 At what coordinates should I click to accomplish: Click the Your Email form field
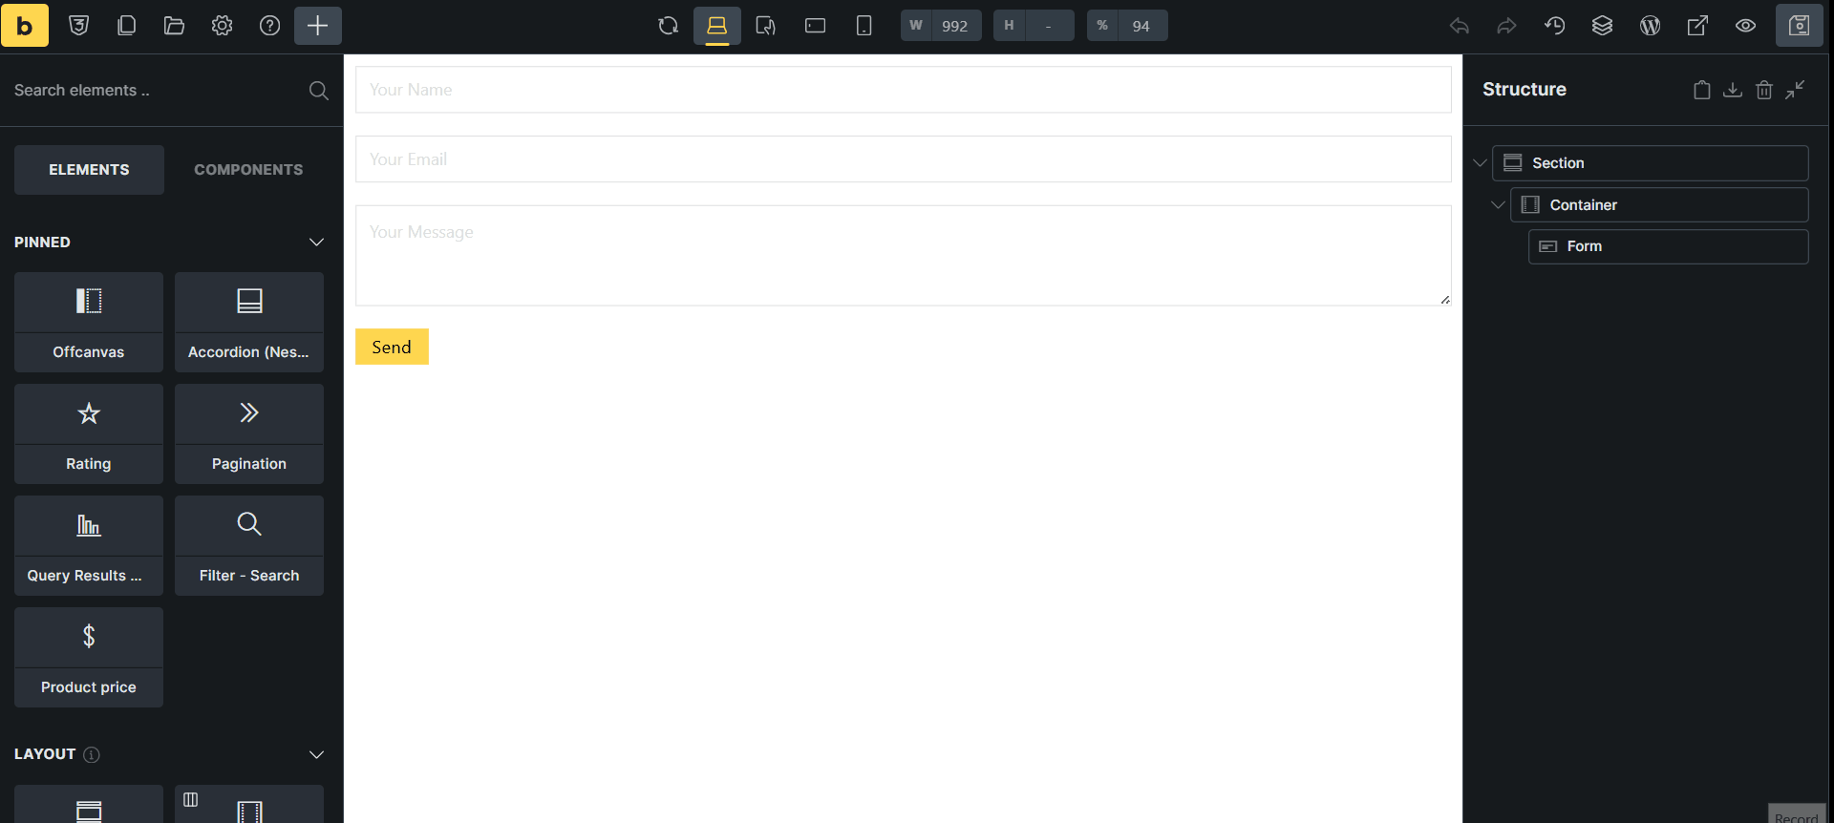(904, 159)
